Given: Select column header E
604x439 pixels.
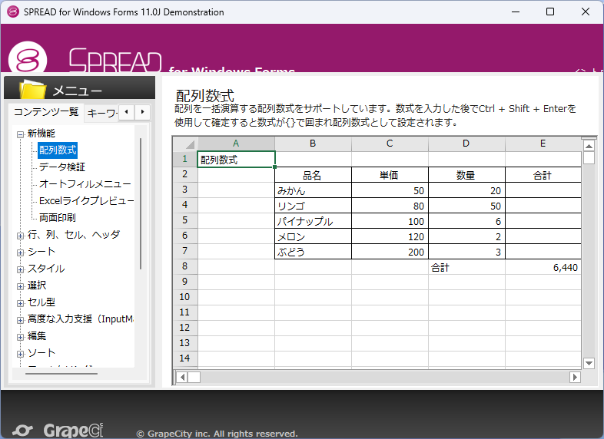Looking at the screenshot, I should [543, 144].
